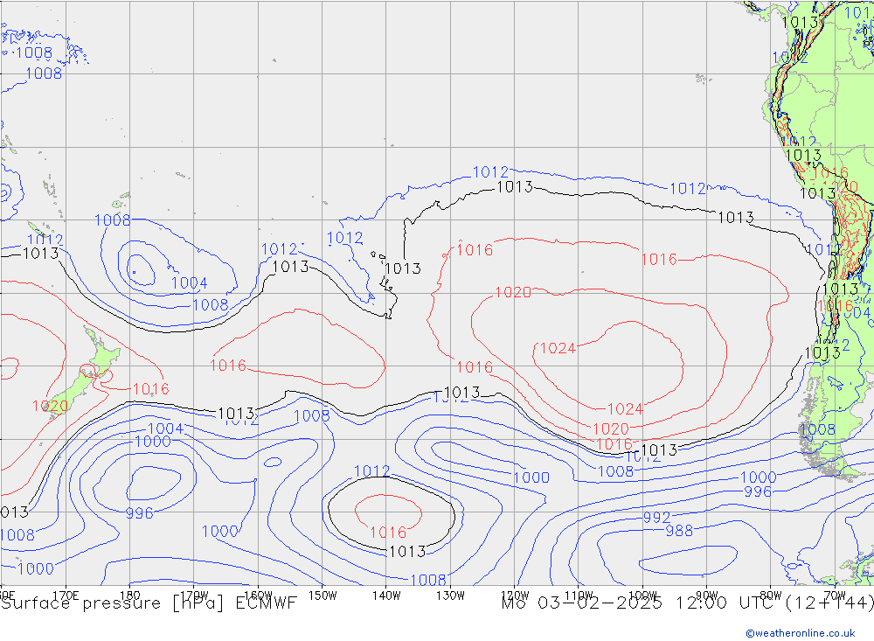Screen dimensions: 874x641
Task: Open the weatheronline.co.uk copyright link
Action: click(x=801, y=633)
